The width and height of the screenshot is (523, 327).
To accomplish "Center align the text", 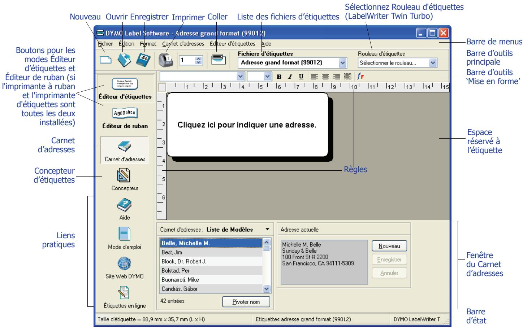I will [x=325, y=77].
